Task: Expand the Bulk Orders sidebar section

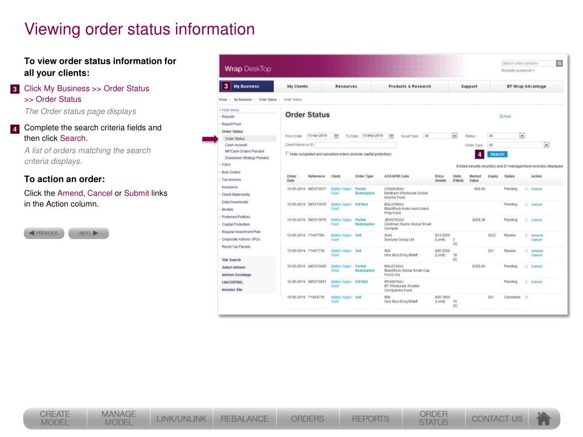Action: click(x=231, y=172)
